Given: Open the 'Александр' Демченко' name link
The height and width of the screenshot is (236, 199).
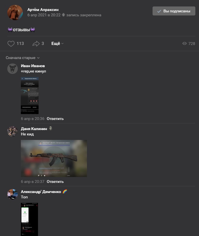Looking at the screenshot, I should (x=41, y=192).
